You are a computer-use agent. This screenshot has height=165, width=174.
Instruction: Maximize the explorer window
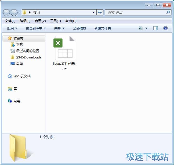(x=158, y=5)
